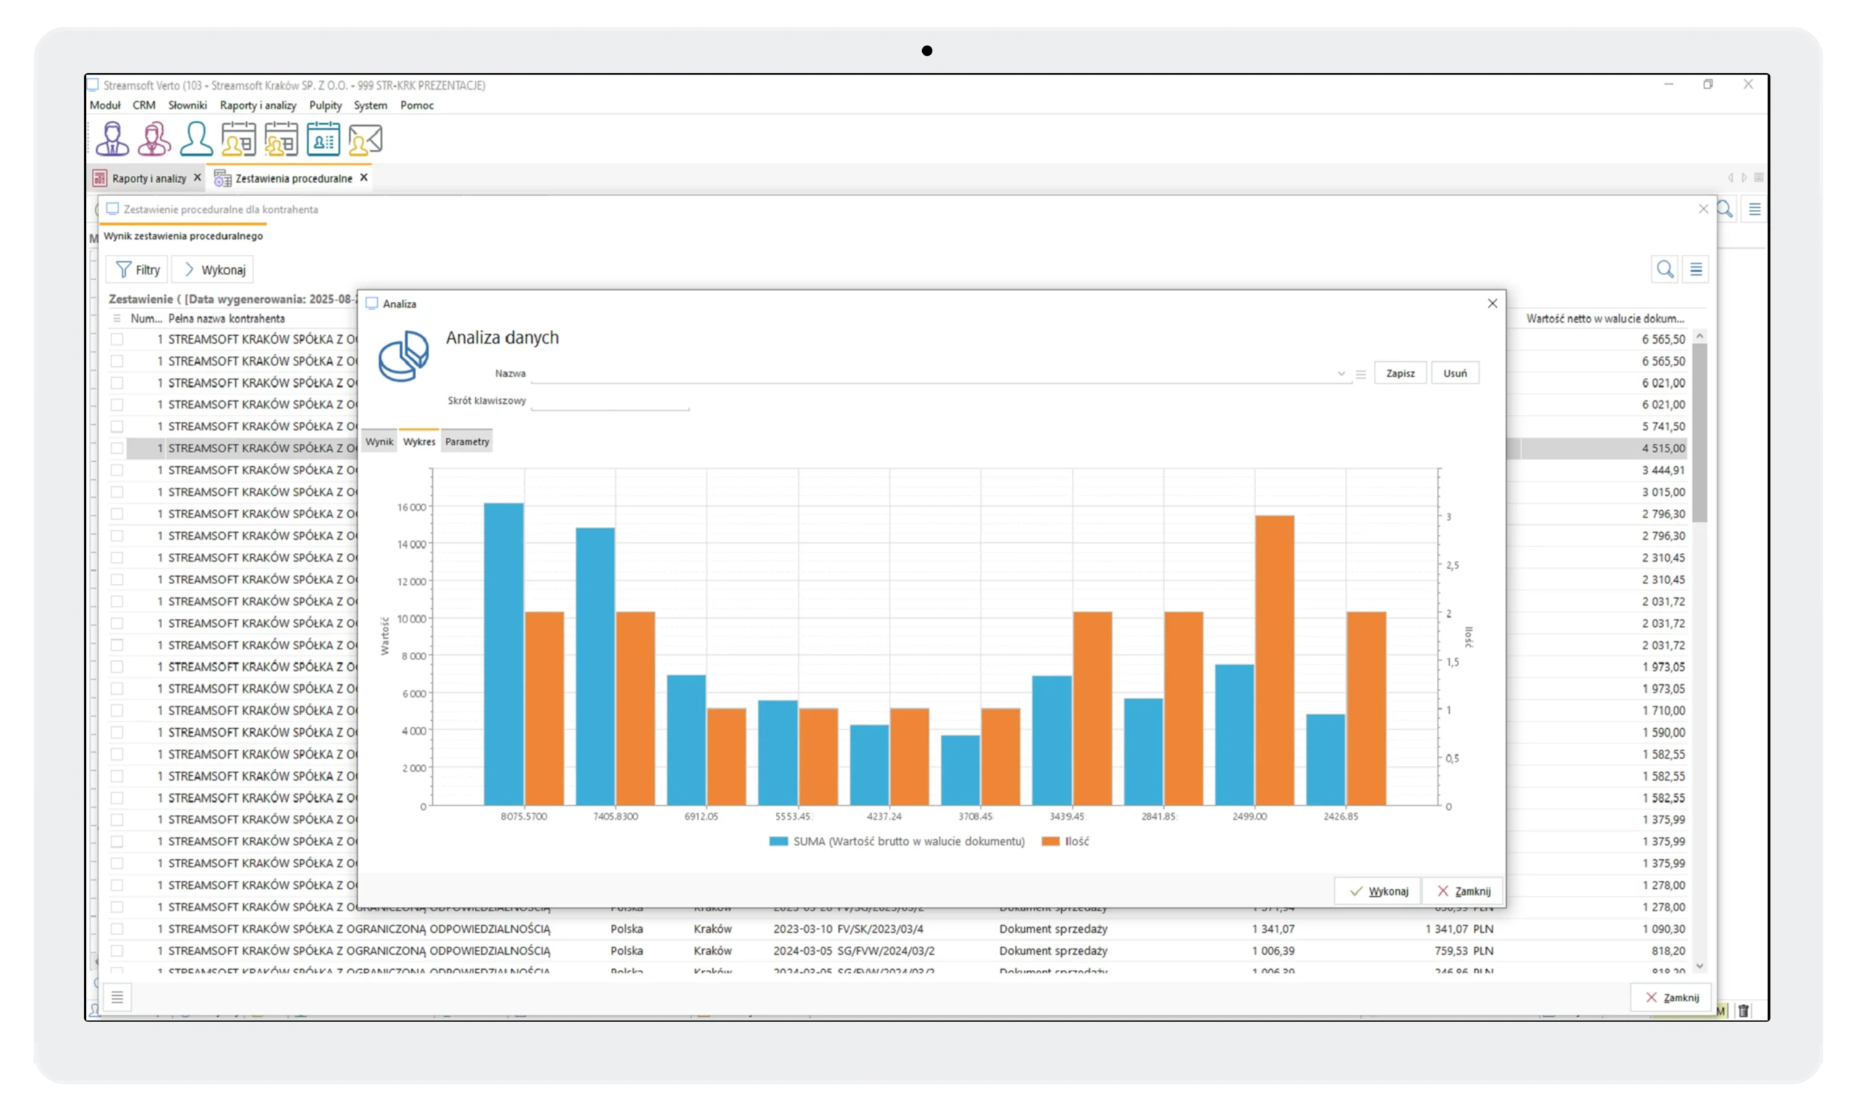Click Wykonaj button in Analiza dialog
Viewport: 1853px width, 1111px height.
[1378, 891]
